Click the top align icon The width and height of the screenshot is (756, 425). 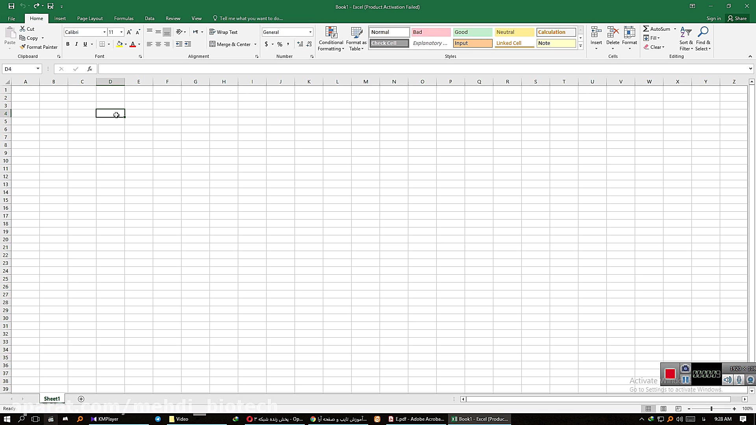[x=150, y=32]
